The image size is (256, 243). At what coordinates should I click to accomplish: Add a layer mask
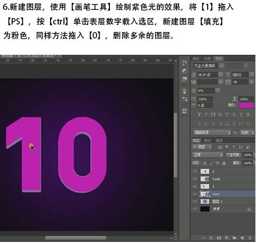[219, 238]
